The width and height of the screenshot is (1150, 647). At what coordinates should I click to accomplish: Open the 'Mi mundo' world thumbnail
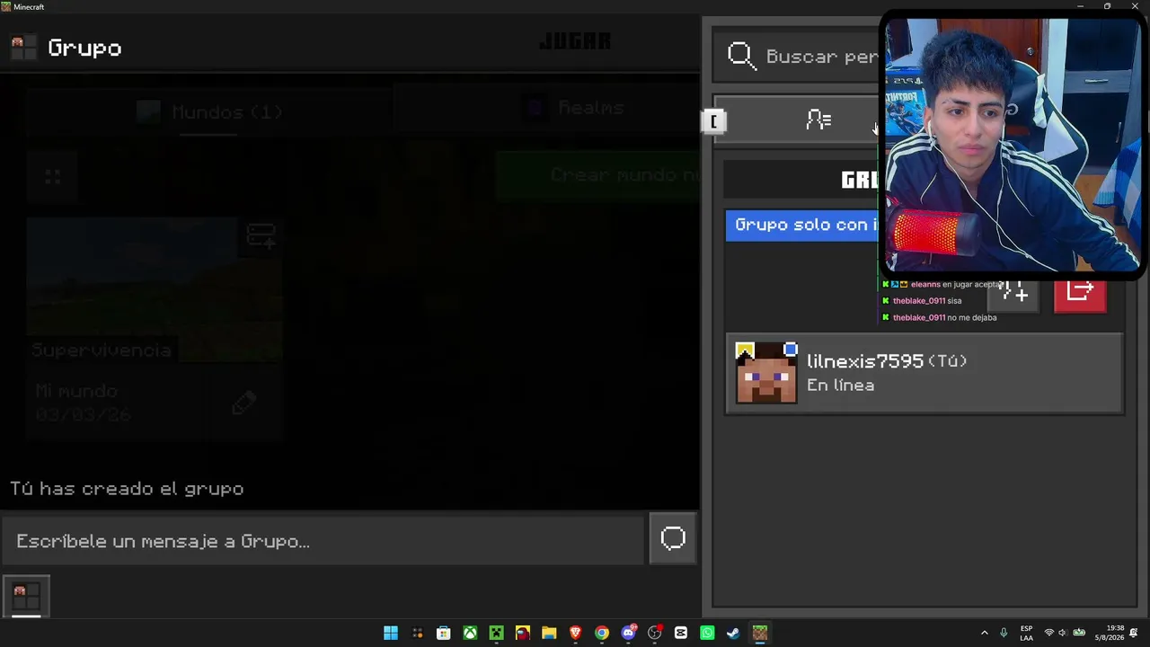[155, 288]
